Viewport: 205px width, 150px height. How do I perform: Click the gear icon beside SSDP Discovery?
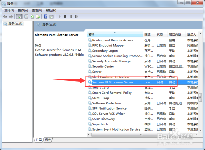tap(89, 119)
